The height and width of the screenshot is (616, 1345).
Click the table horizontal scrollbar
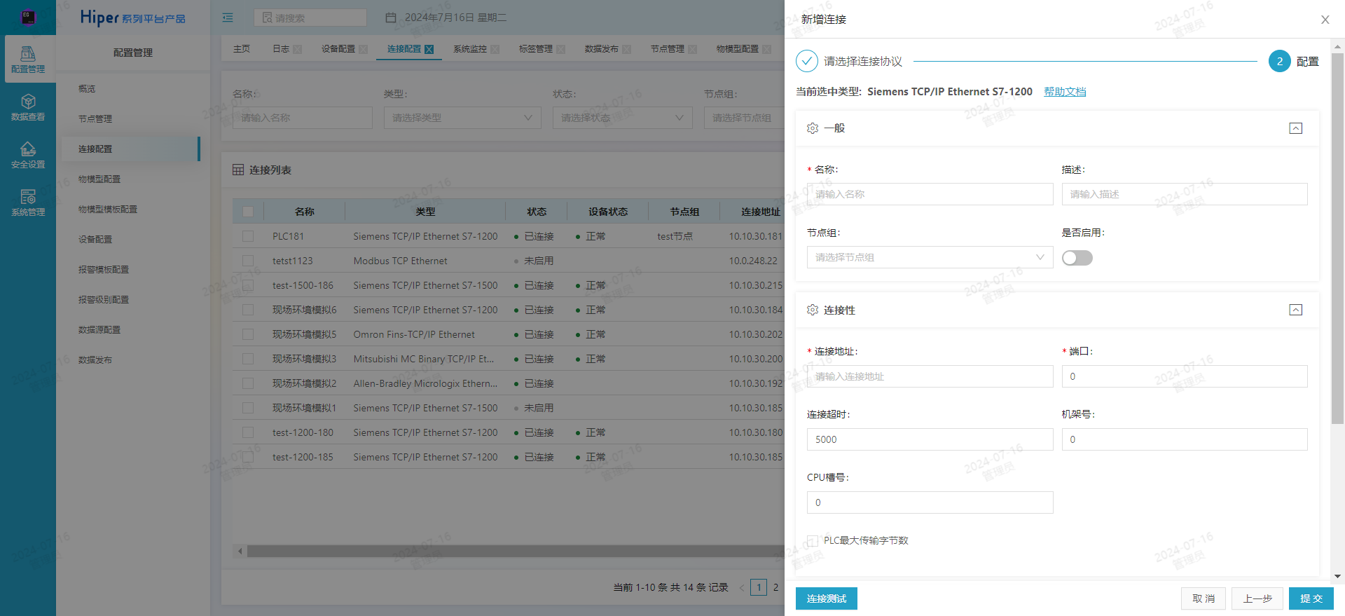click(x=515, y=552)
